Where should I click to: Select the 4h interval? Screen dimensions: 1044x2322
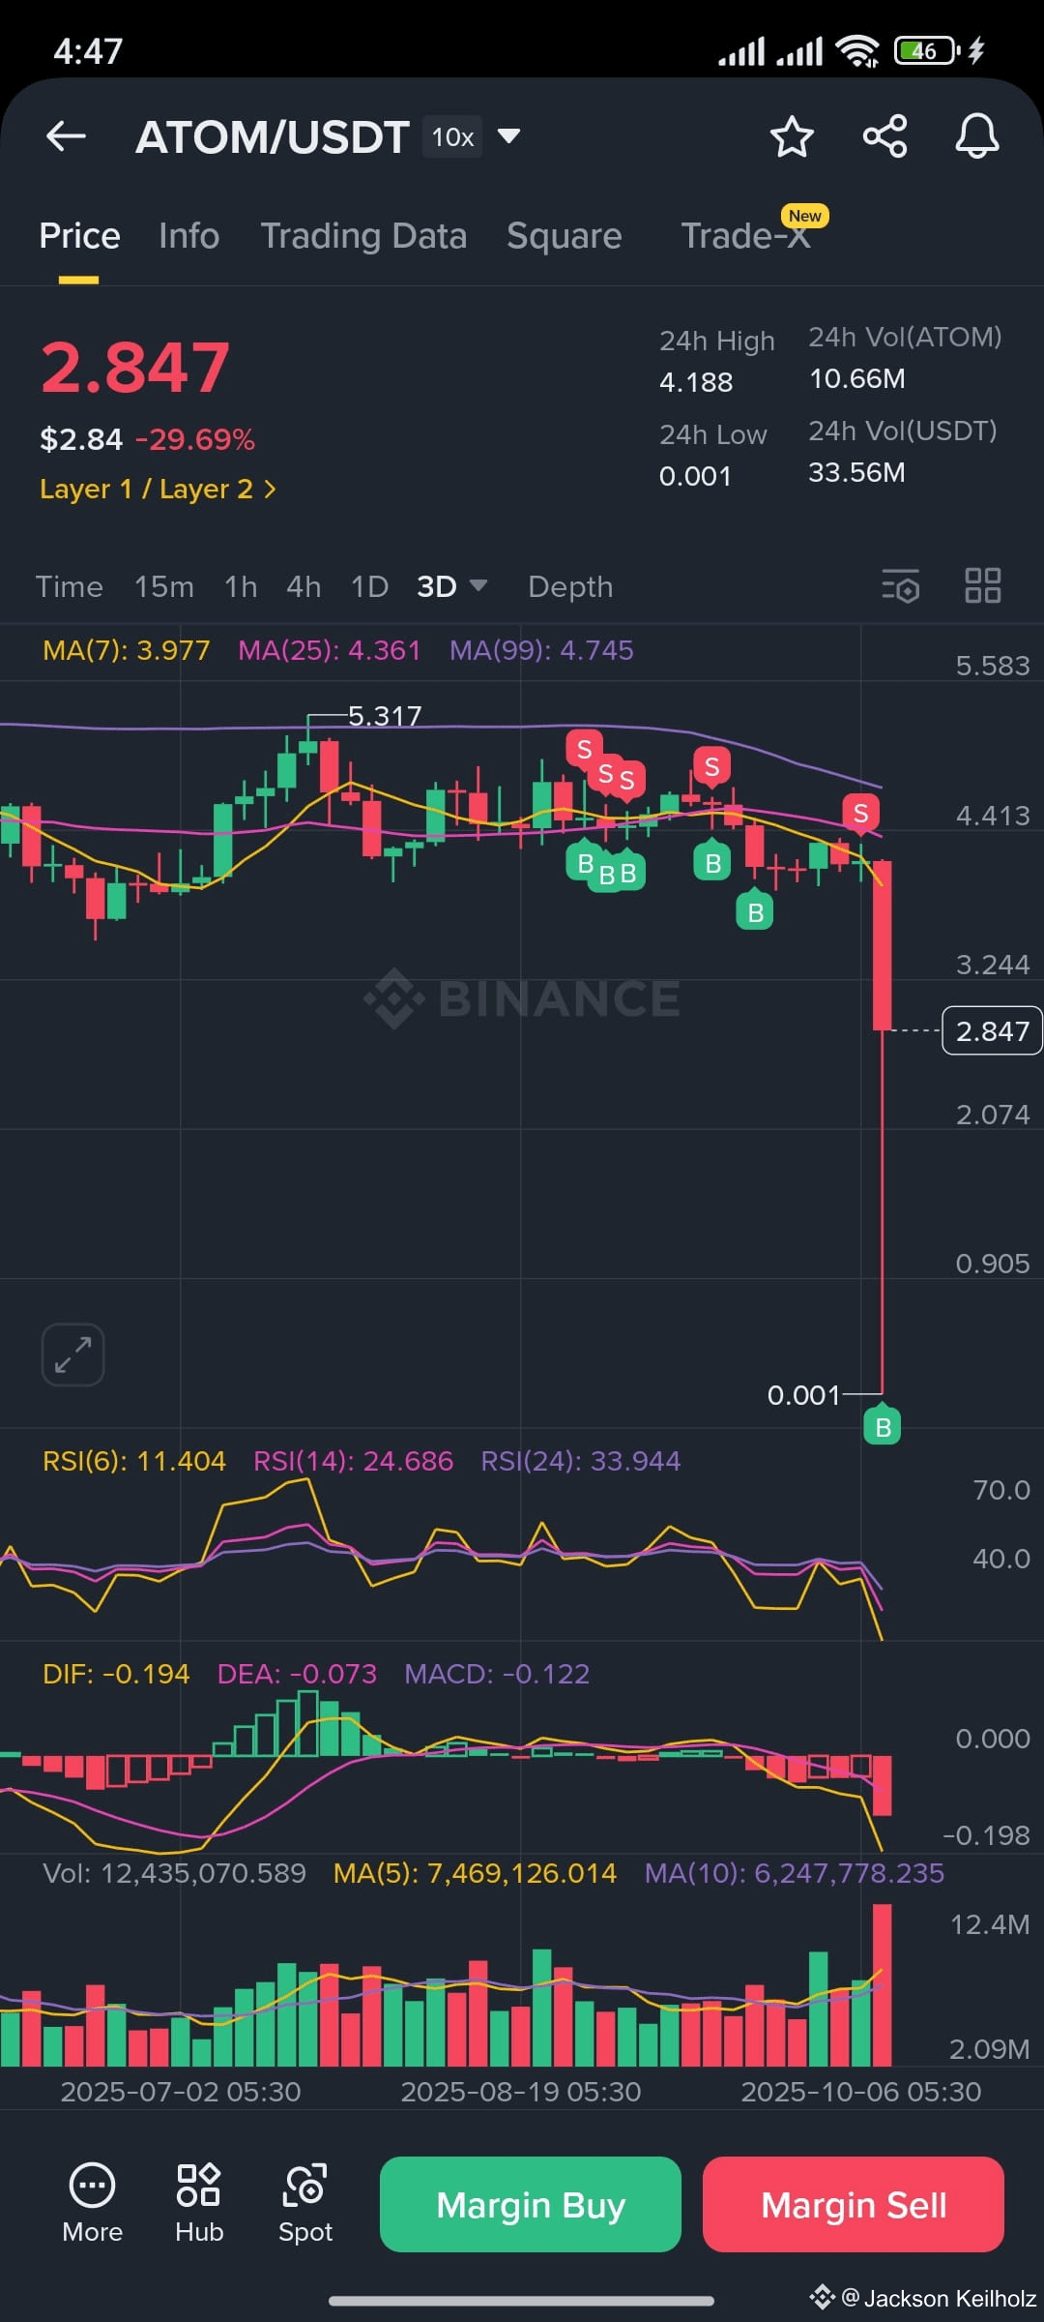click(x=304, y=586)
